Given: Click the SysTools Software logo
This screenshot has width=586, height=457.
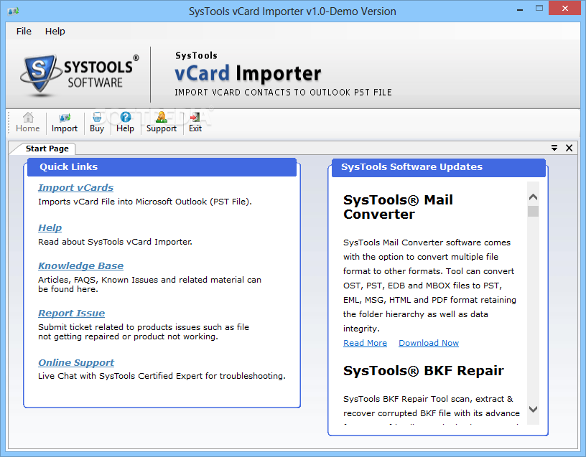Looking at the screenshot, I should (80, 75).
